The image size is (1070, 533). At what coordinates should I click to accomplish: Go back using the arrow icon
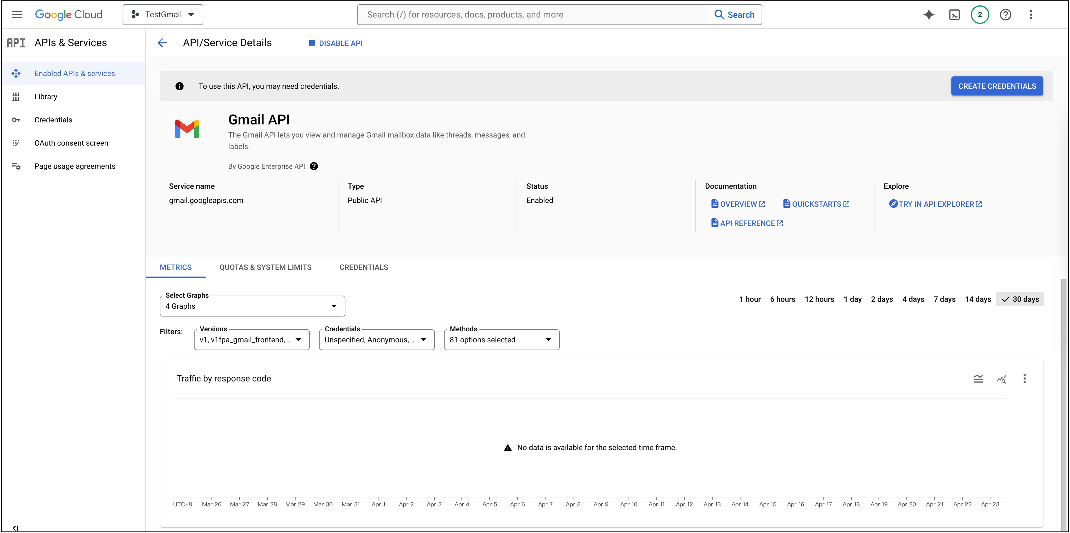pos(162,43)
